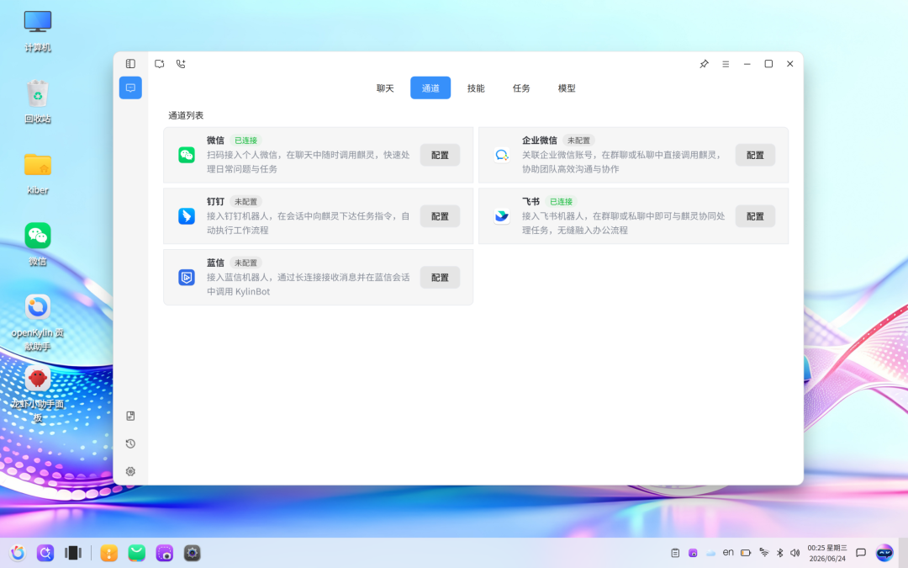Switch to the 聊天 tab
Image resolution: width=908 pixels, height=568 pixels.
(x=385, y=88)
